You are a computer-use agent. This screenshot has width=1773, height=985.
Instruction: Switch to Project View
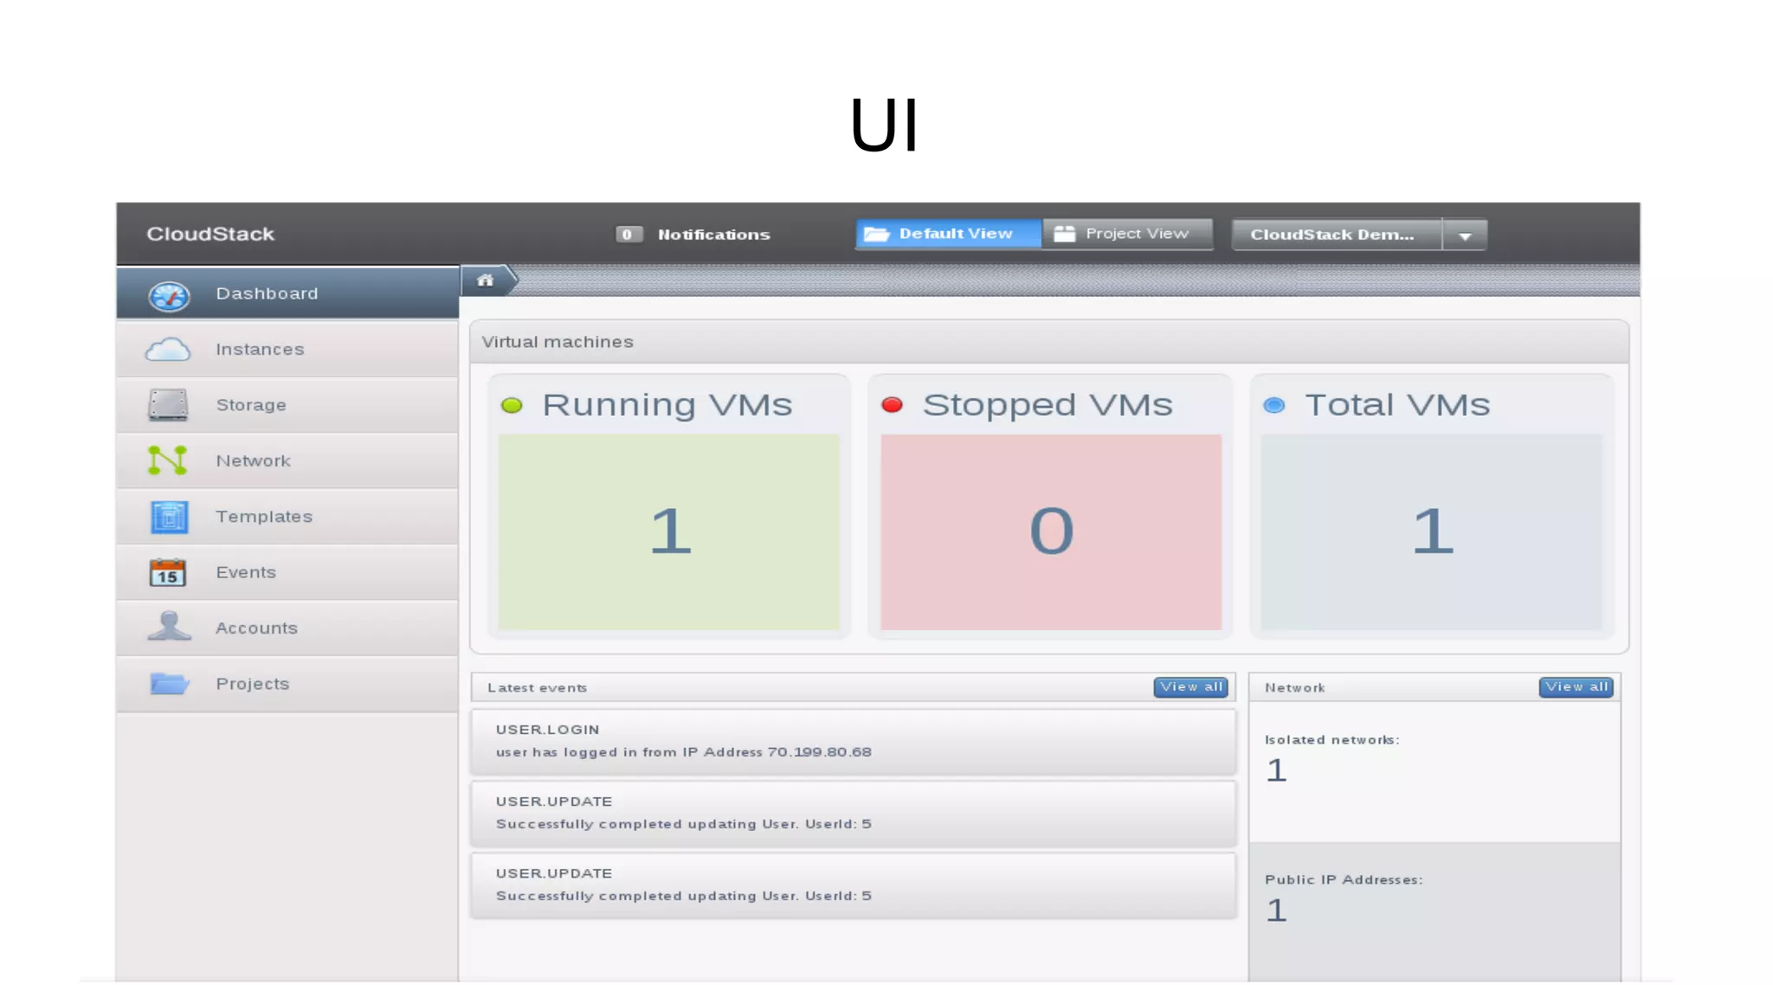[1127, 234]
